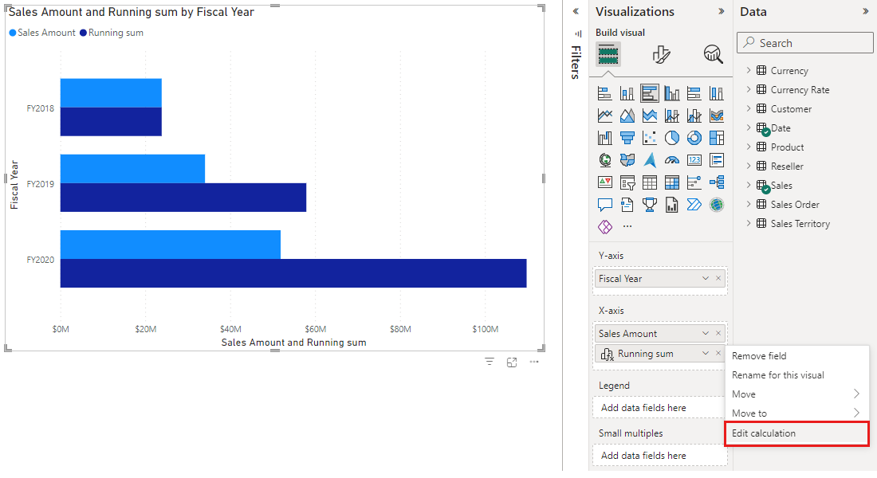Expand the Customer table chevron

[749, 108]
